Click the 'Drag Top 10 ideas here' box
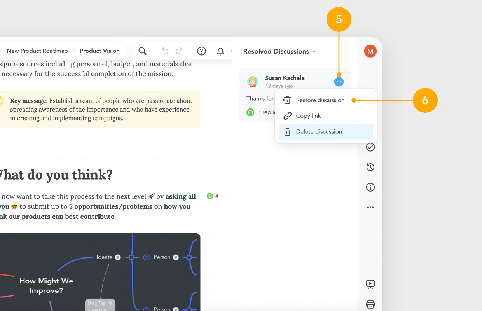The height and width of the screenshot is (311, 482). 100,306
